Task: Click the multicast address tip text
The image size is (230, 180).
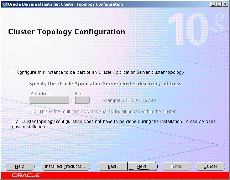Action: (x=103, y=112)
